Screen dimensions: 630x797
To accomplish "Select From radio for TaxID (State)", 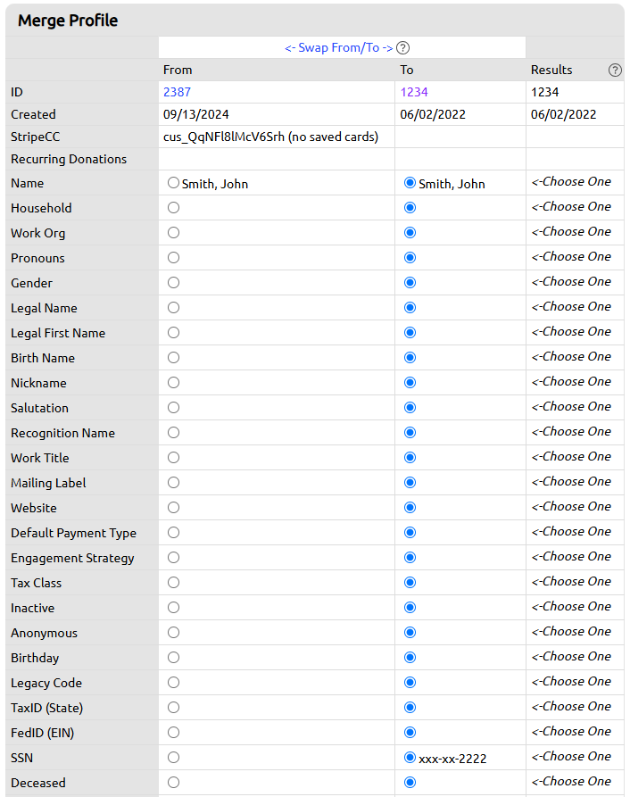I will [174, 707].
